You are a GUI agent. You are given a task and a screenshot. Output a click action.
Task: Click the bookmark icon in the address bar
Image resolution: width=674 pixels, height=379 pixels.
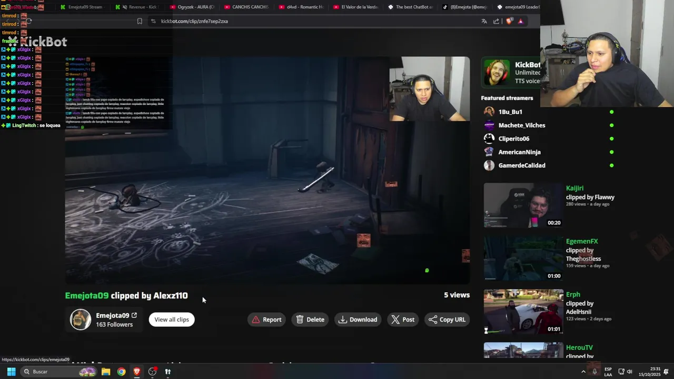140,21
